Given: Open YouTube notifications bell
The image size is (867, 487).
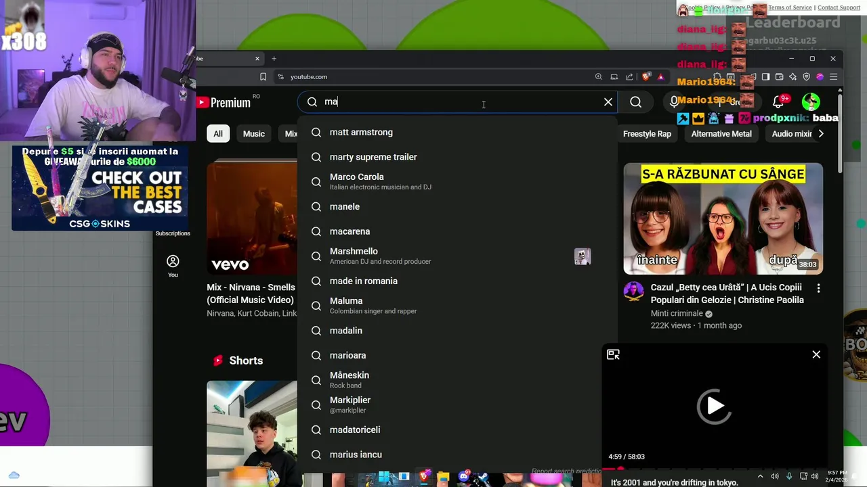Looking at the screenshot, I should tap(778, 102).
